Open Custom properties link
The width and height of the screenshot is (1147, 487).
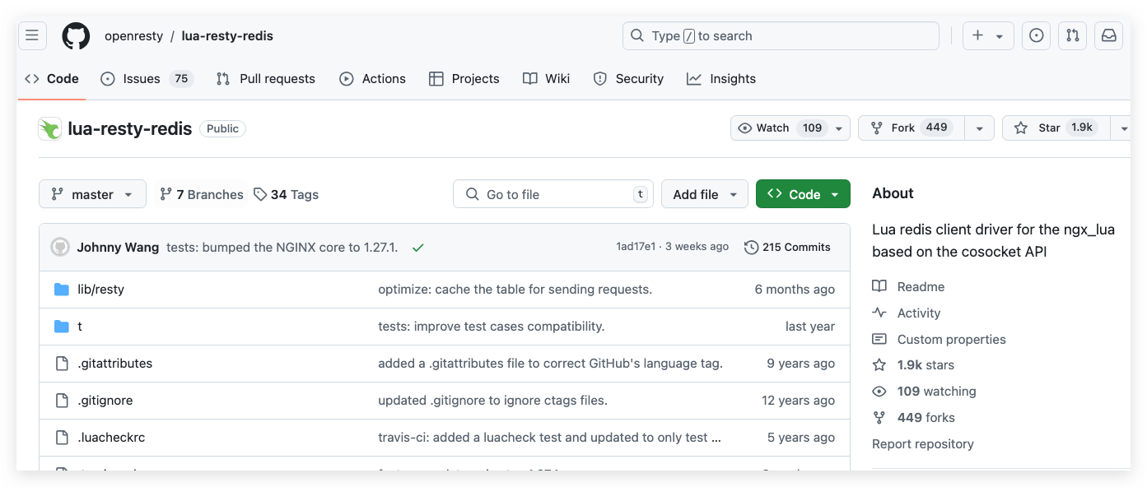click(x=939, y=340)
